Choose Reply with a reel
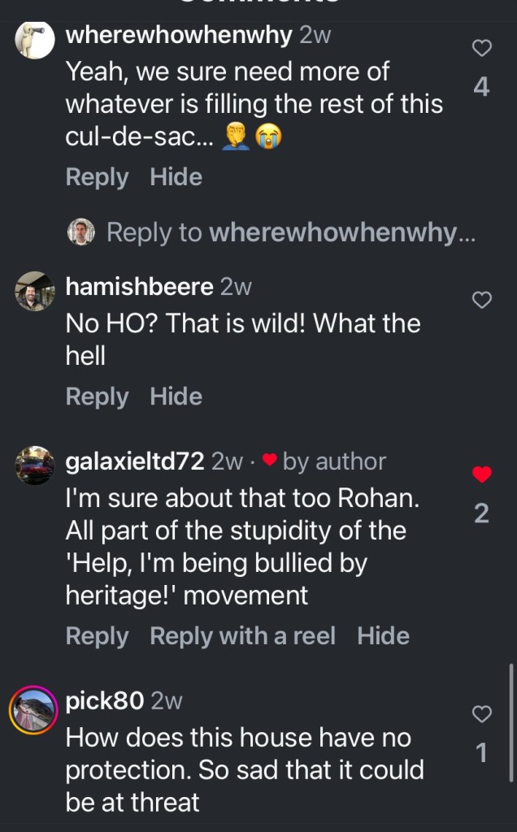Viewport: 517px width, 832px height. pos(242,635)
